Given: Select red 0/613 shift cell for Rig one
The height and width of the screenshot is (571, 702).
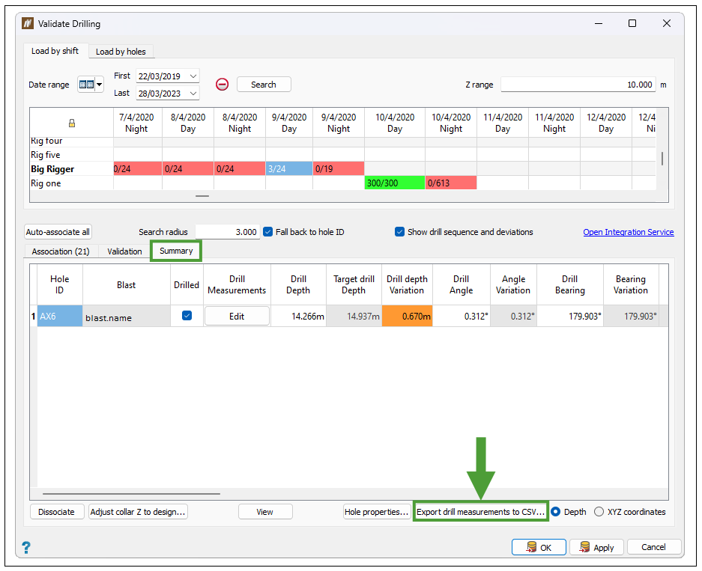Looking at the screenshot, I should click(x=451, y=183).
